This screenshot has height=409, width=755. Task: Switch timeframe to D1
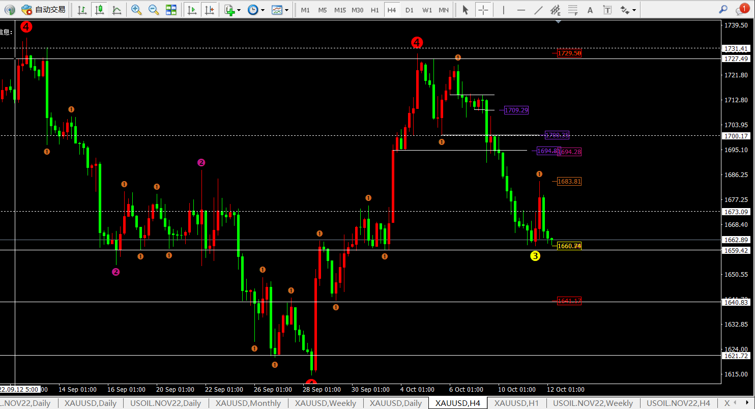click(410, 10)
